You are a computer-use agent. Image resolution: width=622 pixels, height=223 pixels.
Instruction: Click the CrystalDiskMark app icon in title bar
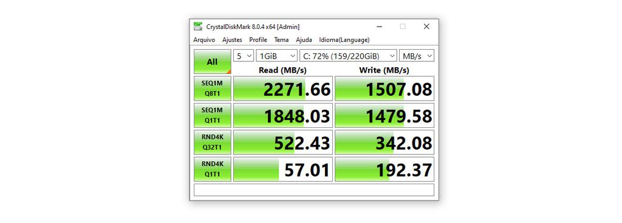pos(197,27)
